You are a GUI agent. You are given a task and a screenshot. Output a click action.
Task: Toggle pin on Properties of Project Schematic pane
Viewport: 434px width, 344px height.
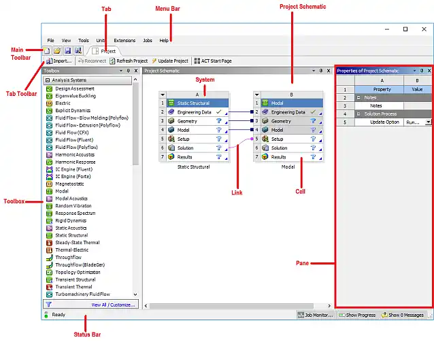[x=422, y=71]
